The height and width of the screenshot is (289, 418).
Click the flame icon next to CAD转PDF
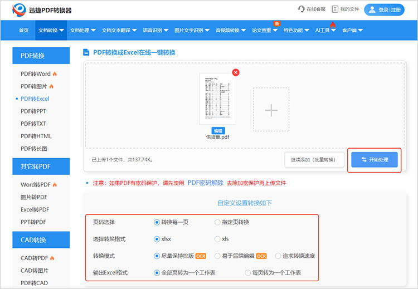[52, 258]
